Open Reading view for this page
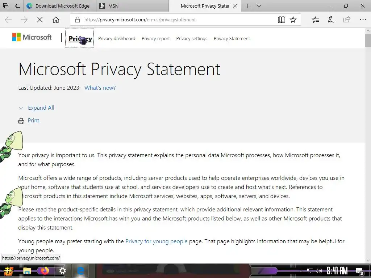 [x=282, y=20]
